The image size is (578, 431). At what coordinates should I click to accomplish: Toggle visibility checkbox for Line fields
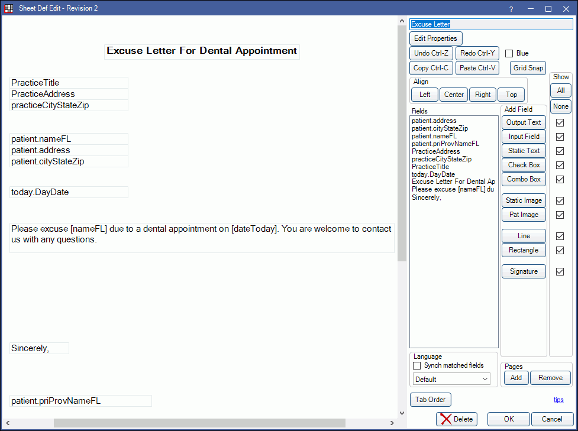pos(560,236)
